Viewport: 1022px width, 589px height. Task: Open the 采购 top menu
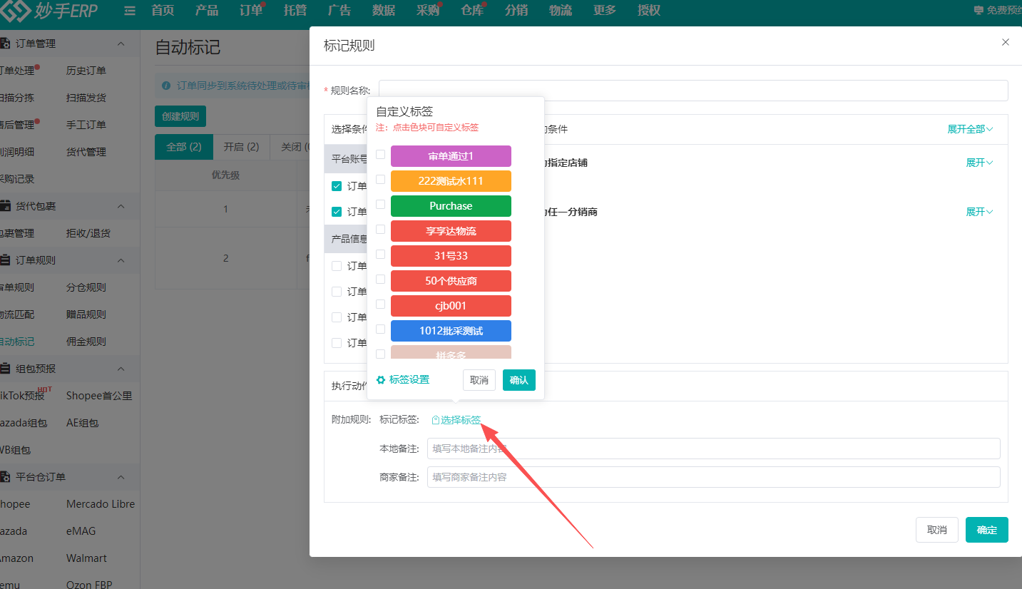pos(427,11)
